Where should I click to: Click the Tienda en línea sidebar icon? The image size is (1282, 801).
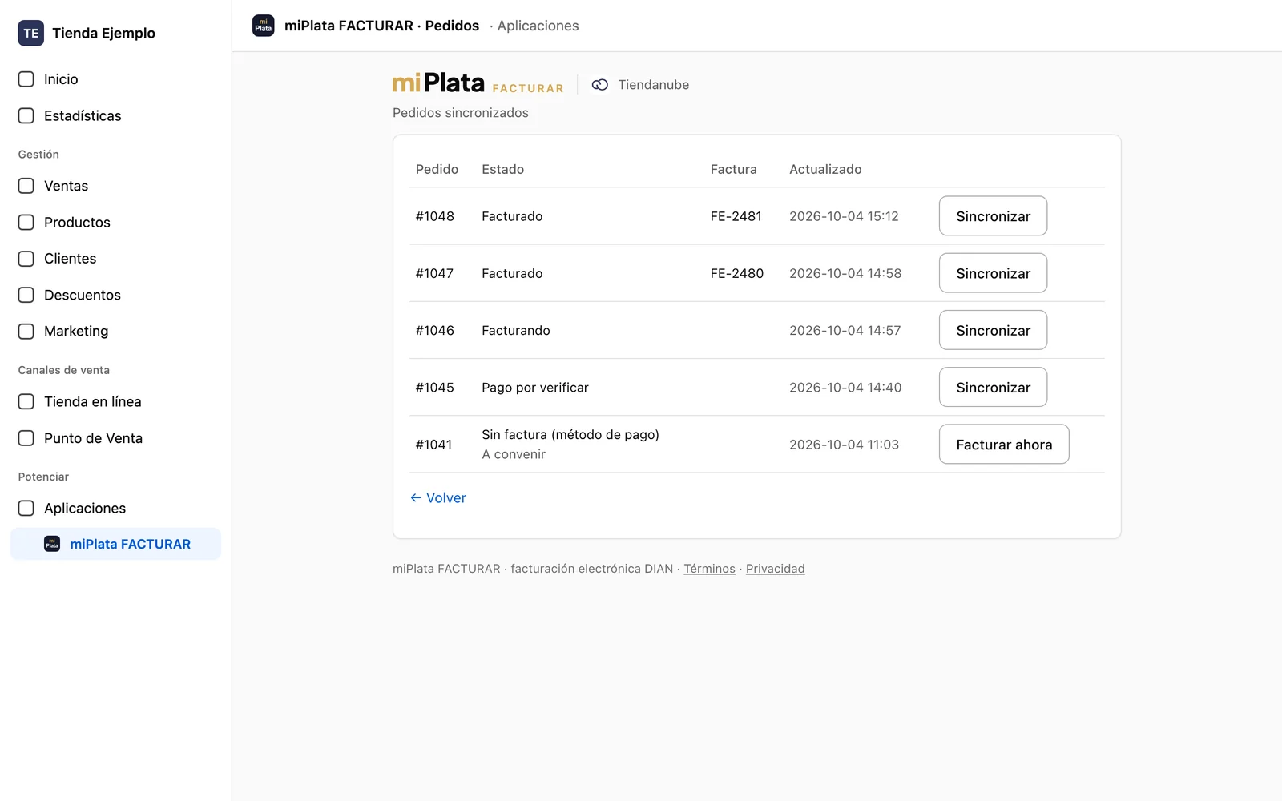26,401
